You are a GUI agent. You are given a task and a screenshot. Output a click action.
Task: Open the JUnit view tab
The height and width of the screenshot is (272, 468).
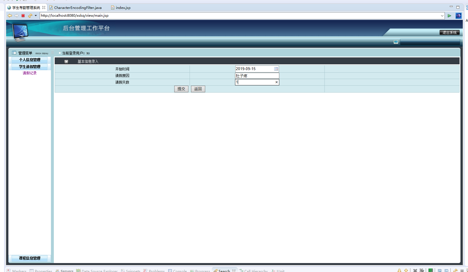(x=278, y=271)
